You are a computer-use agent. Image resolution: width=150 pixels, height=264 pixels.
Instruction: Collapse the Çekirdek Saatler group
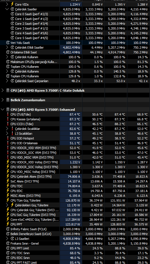point(7,9)
